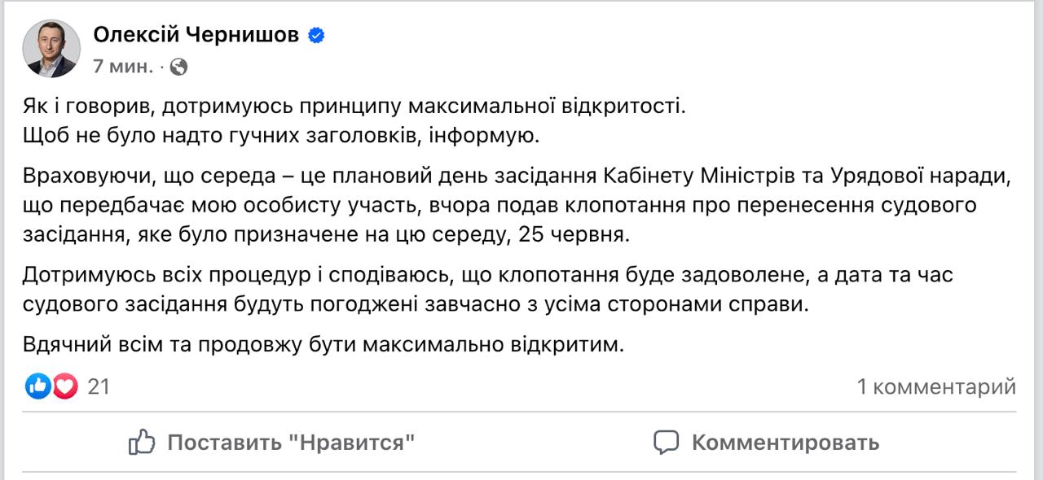This screenshot has height=480, width=1043.
Task: Click the blue verified badge beside the name
Action: coord(316,35)
